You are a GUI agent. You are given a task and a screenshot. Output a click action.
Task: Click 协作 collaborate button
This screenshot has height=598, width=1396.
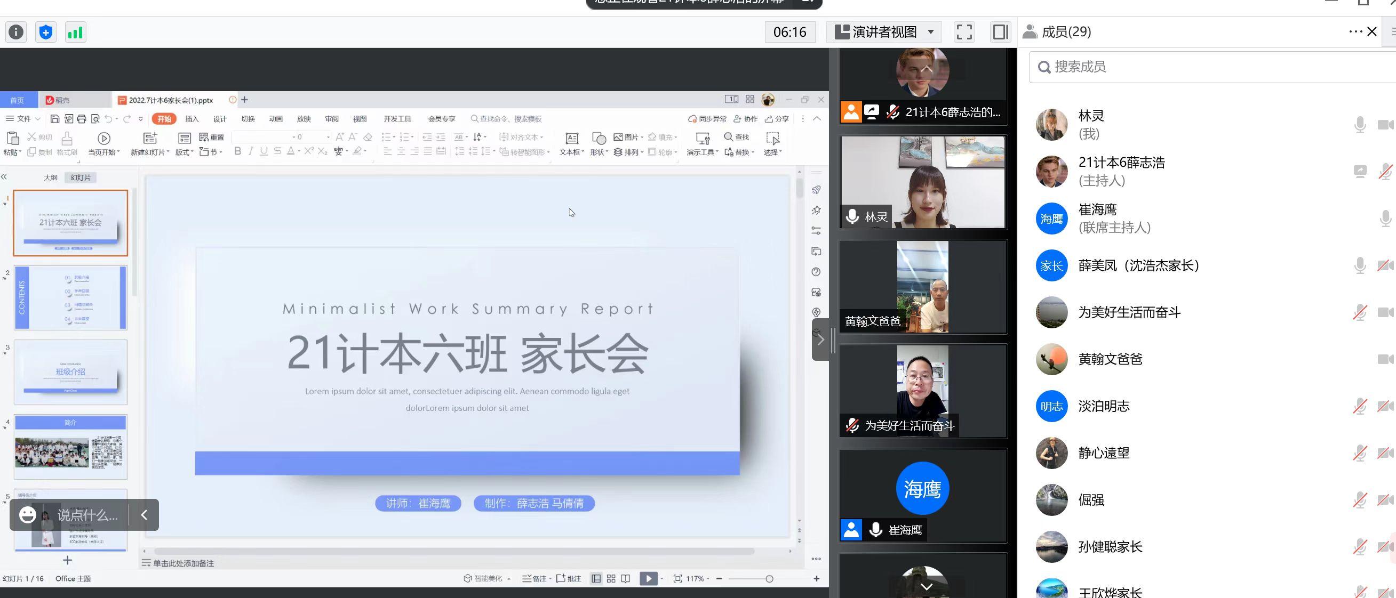point(745,119)
